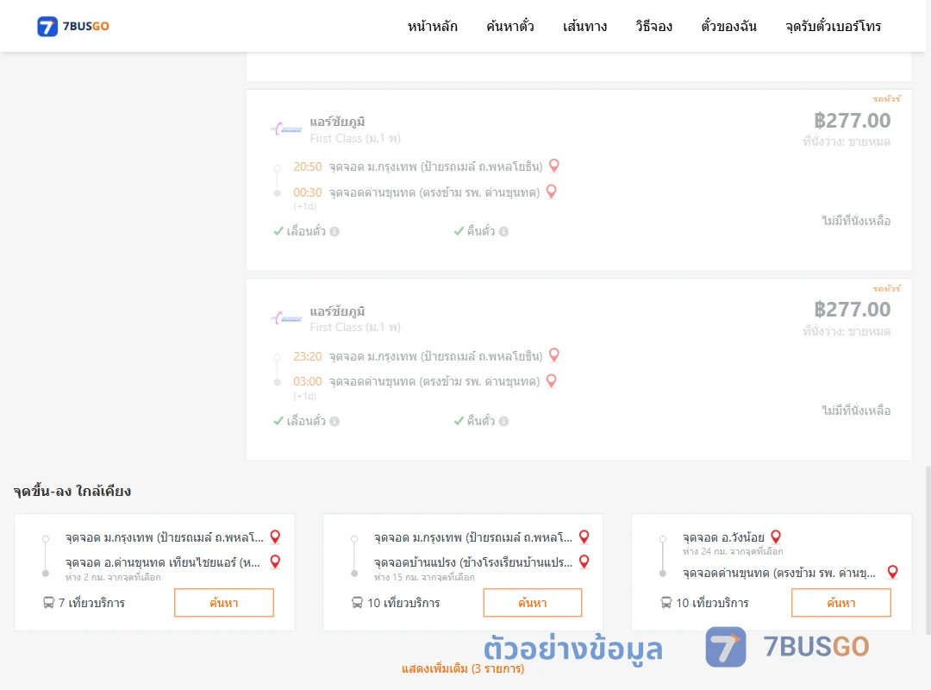Click map pin for จุดจอดบ้านแปรง stop
This screenshot has height=690, width=931.
[x=584, y=561]
